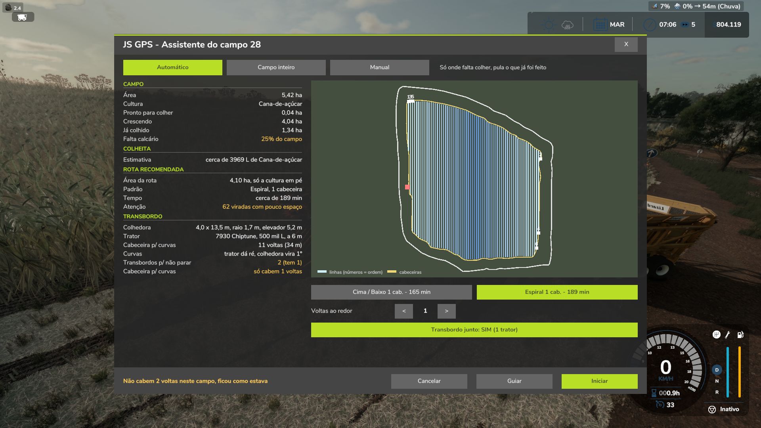761x428 pixels.
Task: Click the rain 0% forecast icon
Action: [x=677, y=6]
